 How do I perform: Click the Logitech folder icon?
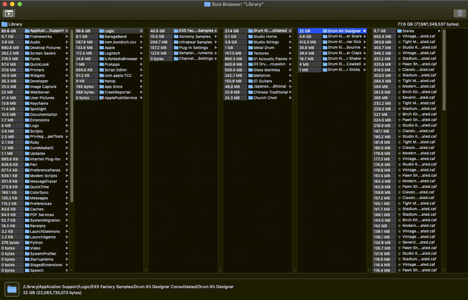click(x=102, y=53)
